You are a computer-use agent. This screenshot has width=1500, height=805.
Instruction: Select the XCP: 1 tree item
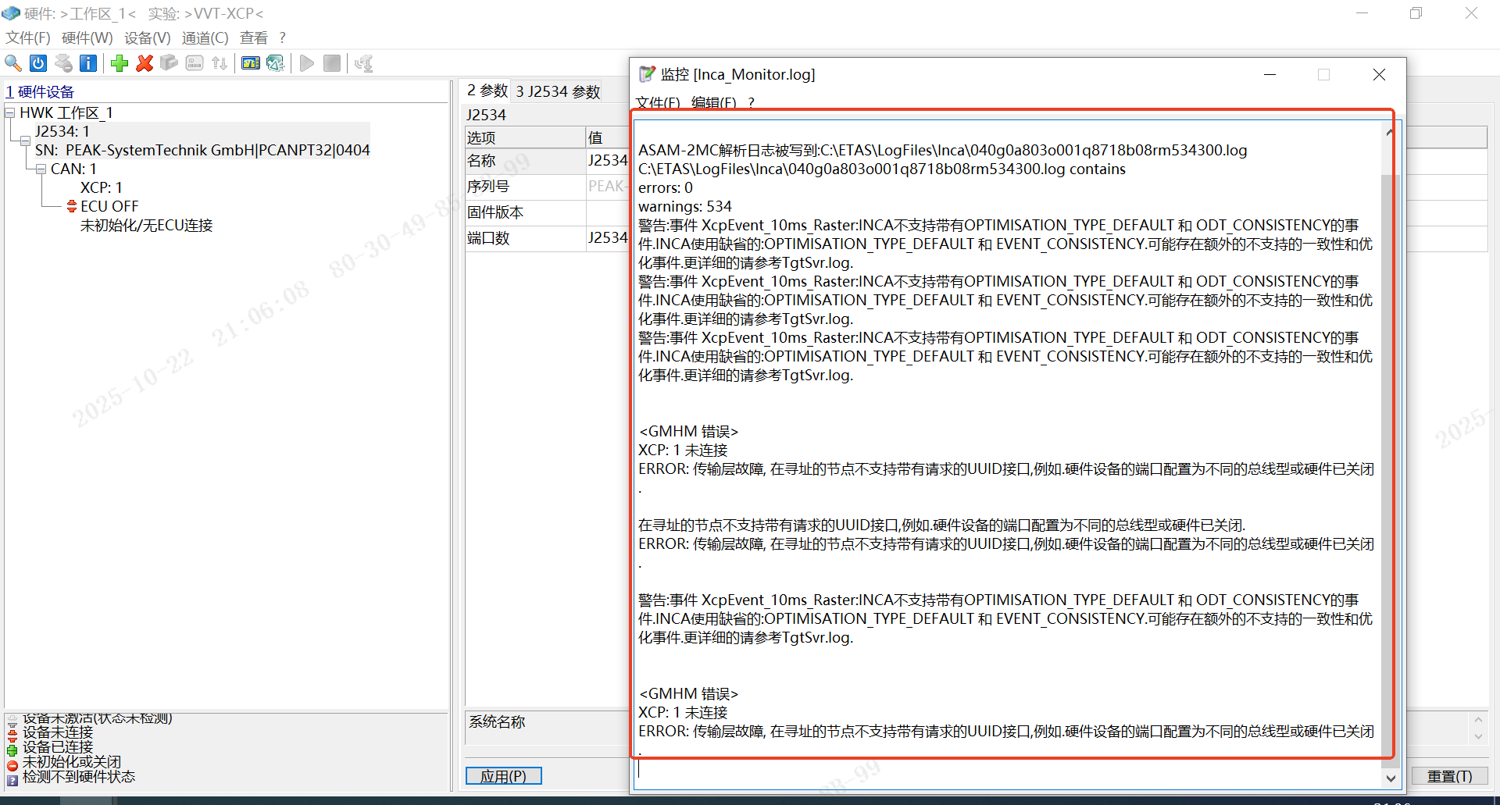[x=102, y=188]
